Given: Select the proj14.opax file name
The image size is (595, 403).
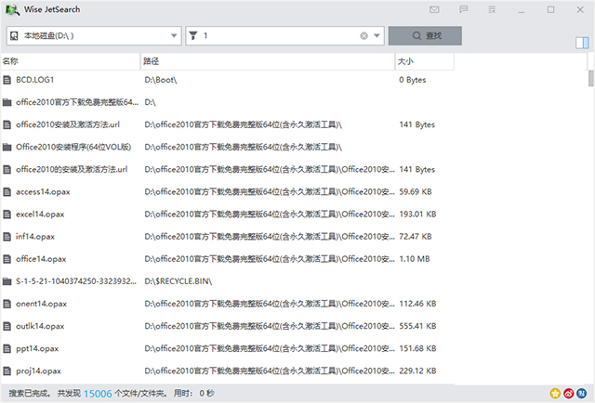Looking at the screenshot, I should coord(38,370).
